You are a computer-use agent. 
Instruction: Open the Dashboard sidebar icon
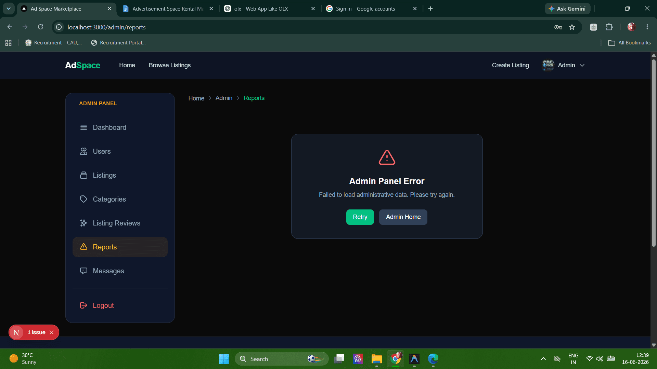point(83,127)
